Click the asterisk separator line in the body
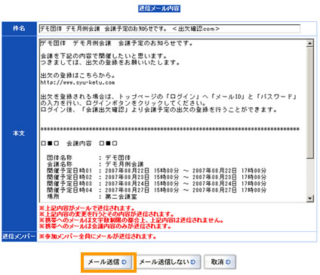This screenshot has width=320, height=275. 170,129
